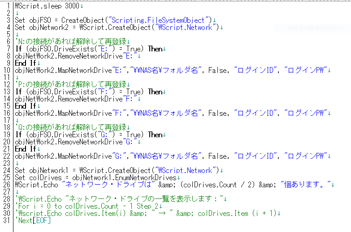Click line number 17 in the gutter
This screenshot has height=232, width=351.
tap(7, 120)
